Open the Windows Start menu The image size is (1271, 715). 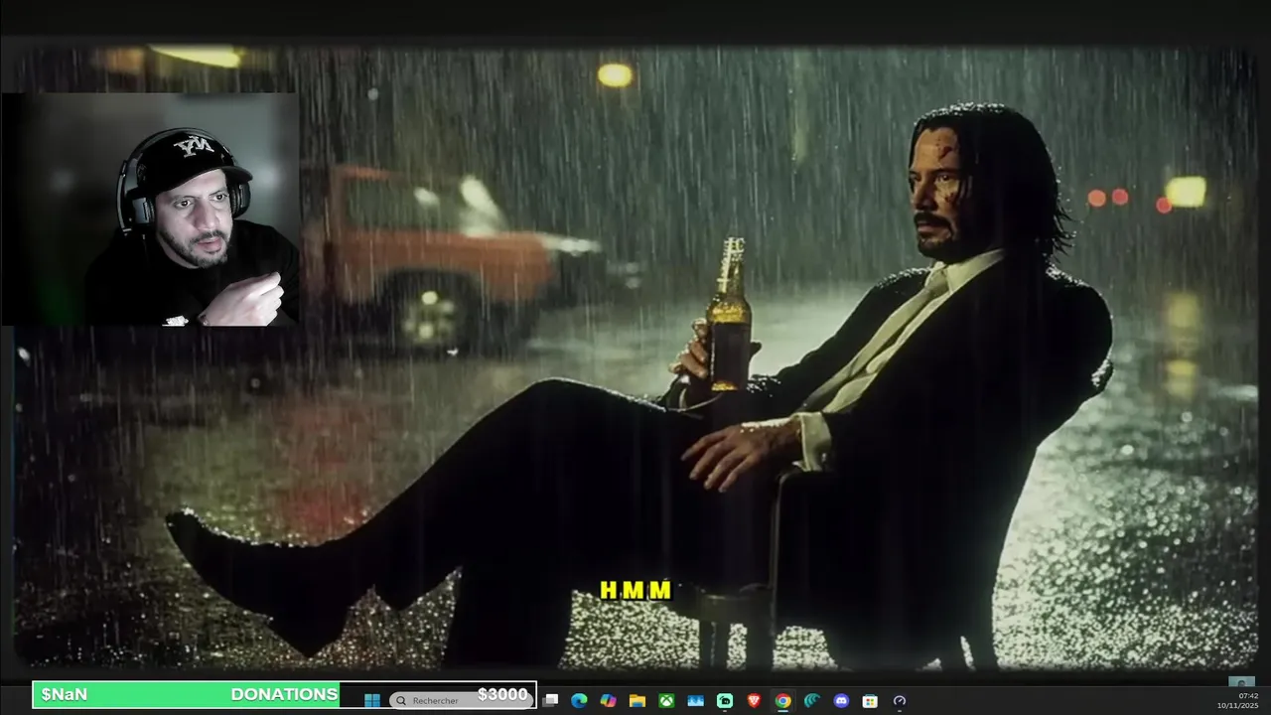tap(372, 700)
